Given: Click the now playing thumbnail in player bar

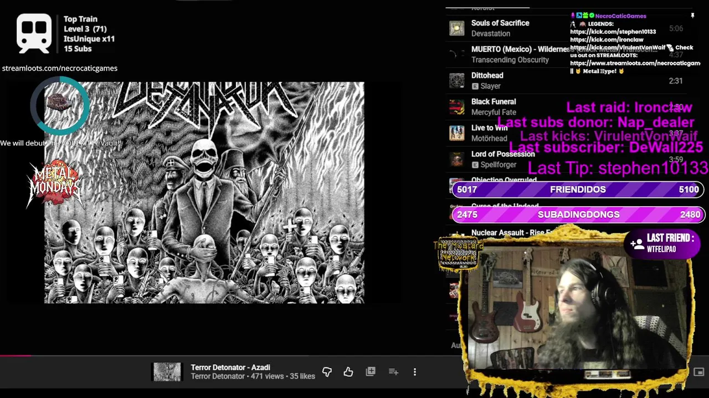Looking at the screenshot, I should pos(167,372).
